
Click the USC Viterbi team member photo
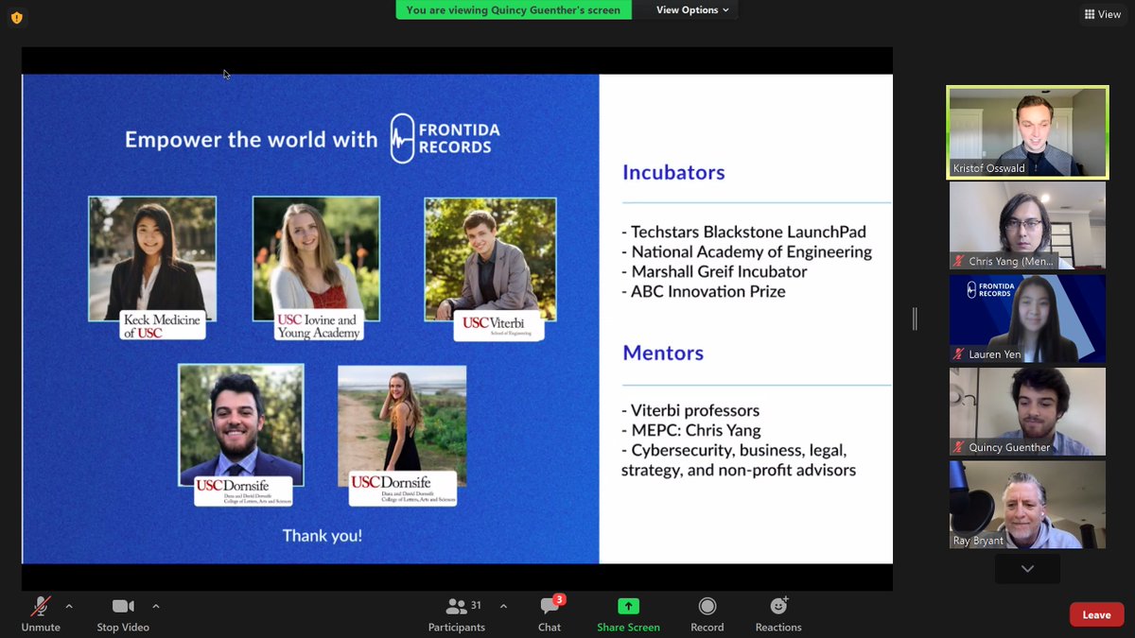(x=490, y=258)
